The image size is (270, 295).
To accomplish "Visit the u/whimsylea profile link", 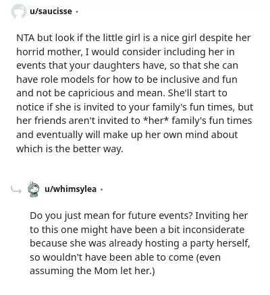I will [x=70, y=189].
